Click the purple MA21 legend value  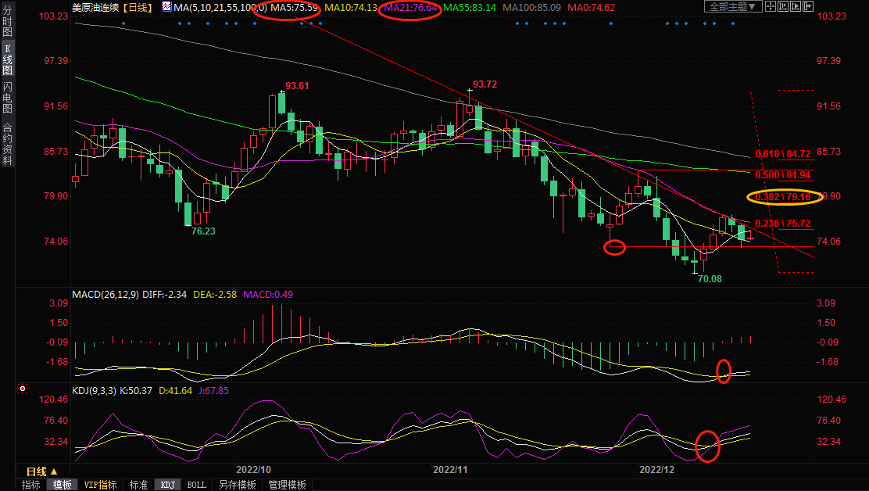pyautogui.click(x=409, y=7)
